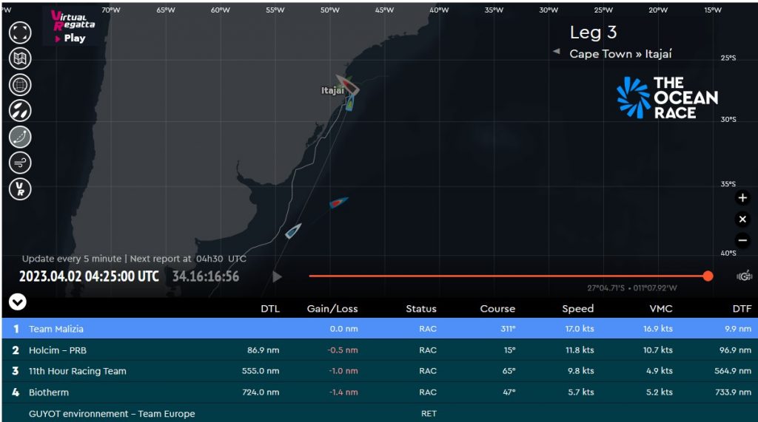The image size is (758, 422).
Task: Select Holcim – PRB in the leaderboard
Action: [x=58, y=350]
